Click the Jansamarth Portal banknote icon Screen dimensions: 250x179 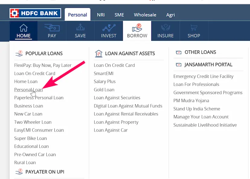[178, 65]
